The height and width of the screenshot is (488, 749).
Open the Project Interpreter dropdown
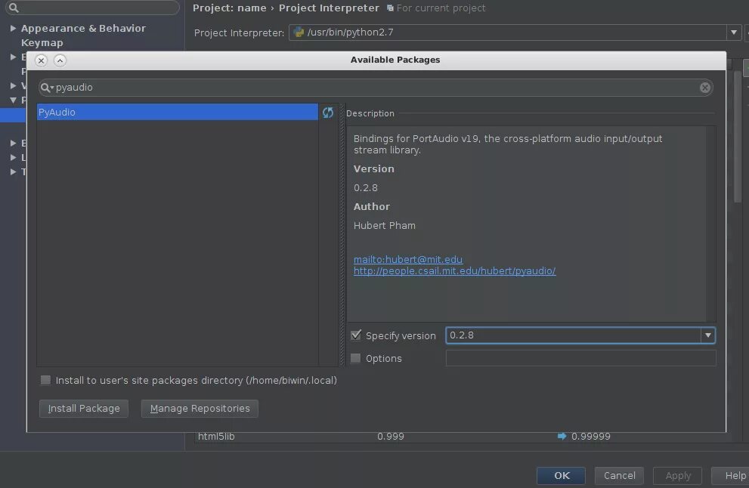[x=734, y=32]
